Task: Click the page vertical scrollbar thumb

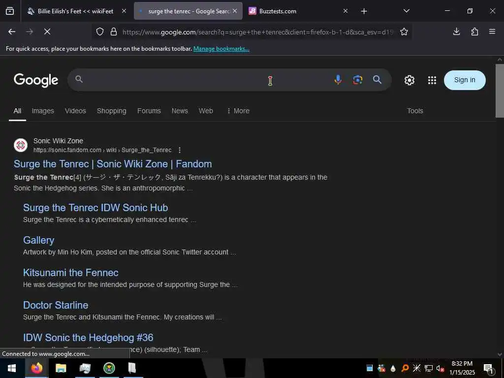Action: [500, 91]
